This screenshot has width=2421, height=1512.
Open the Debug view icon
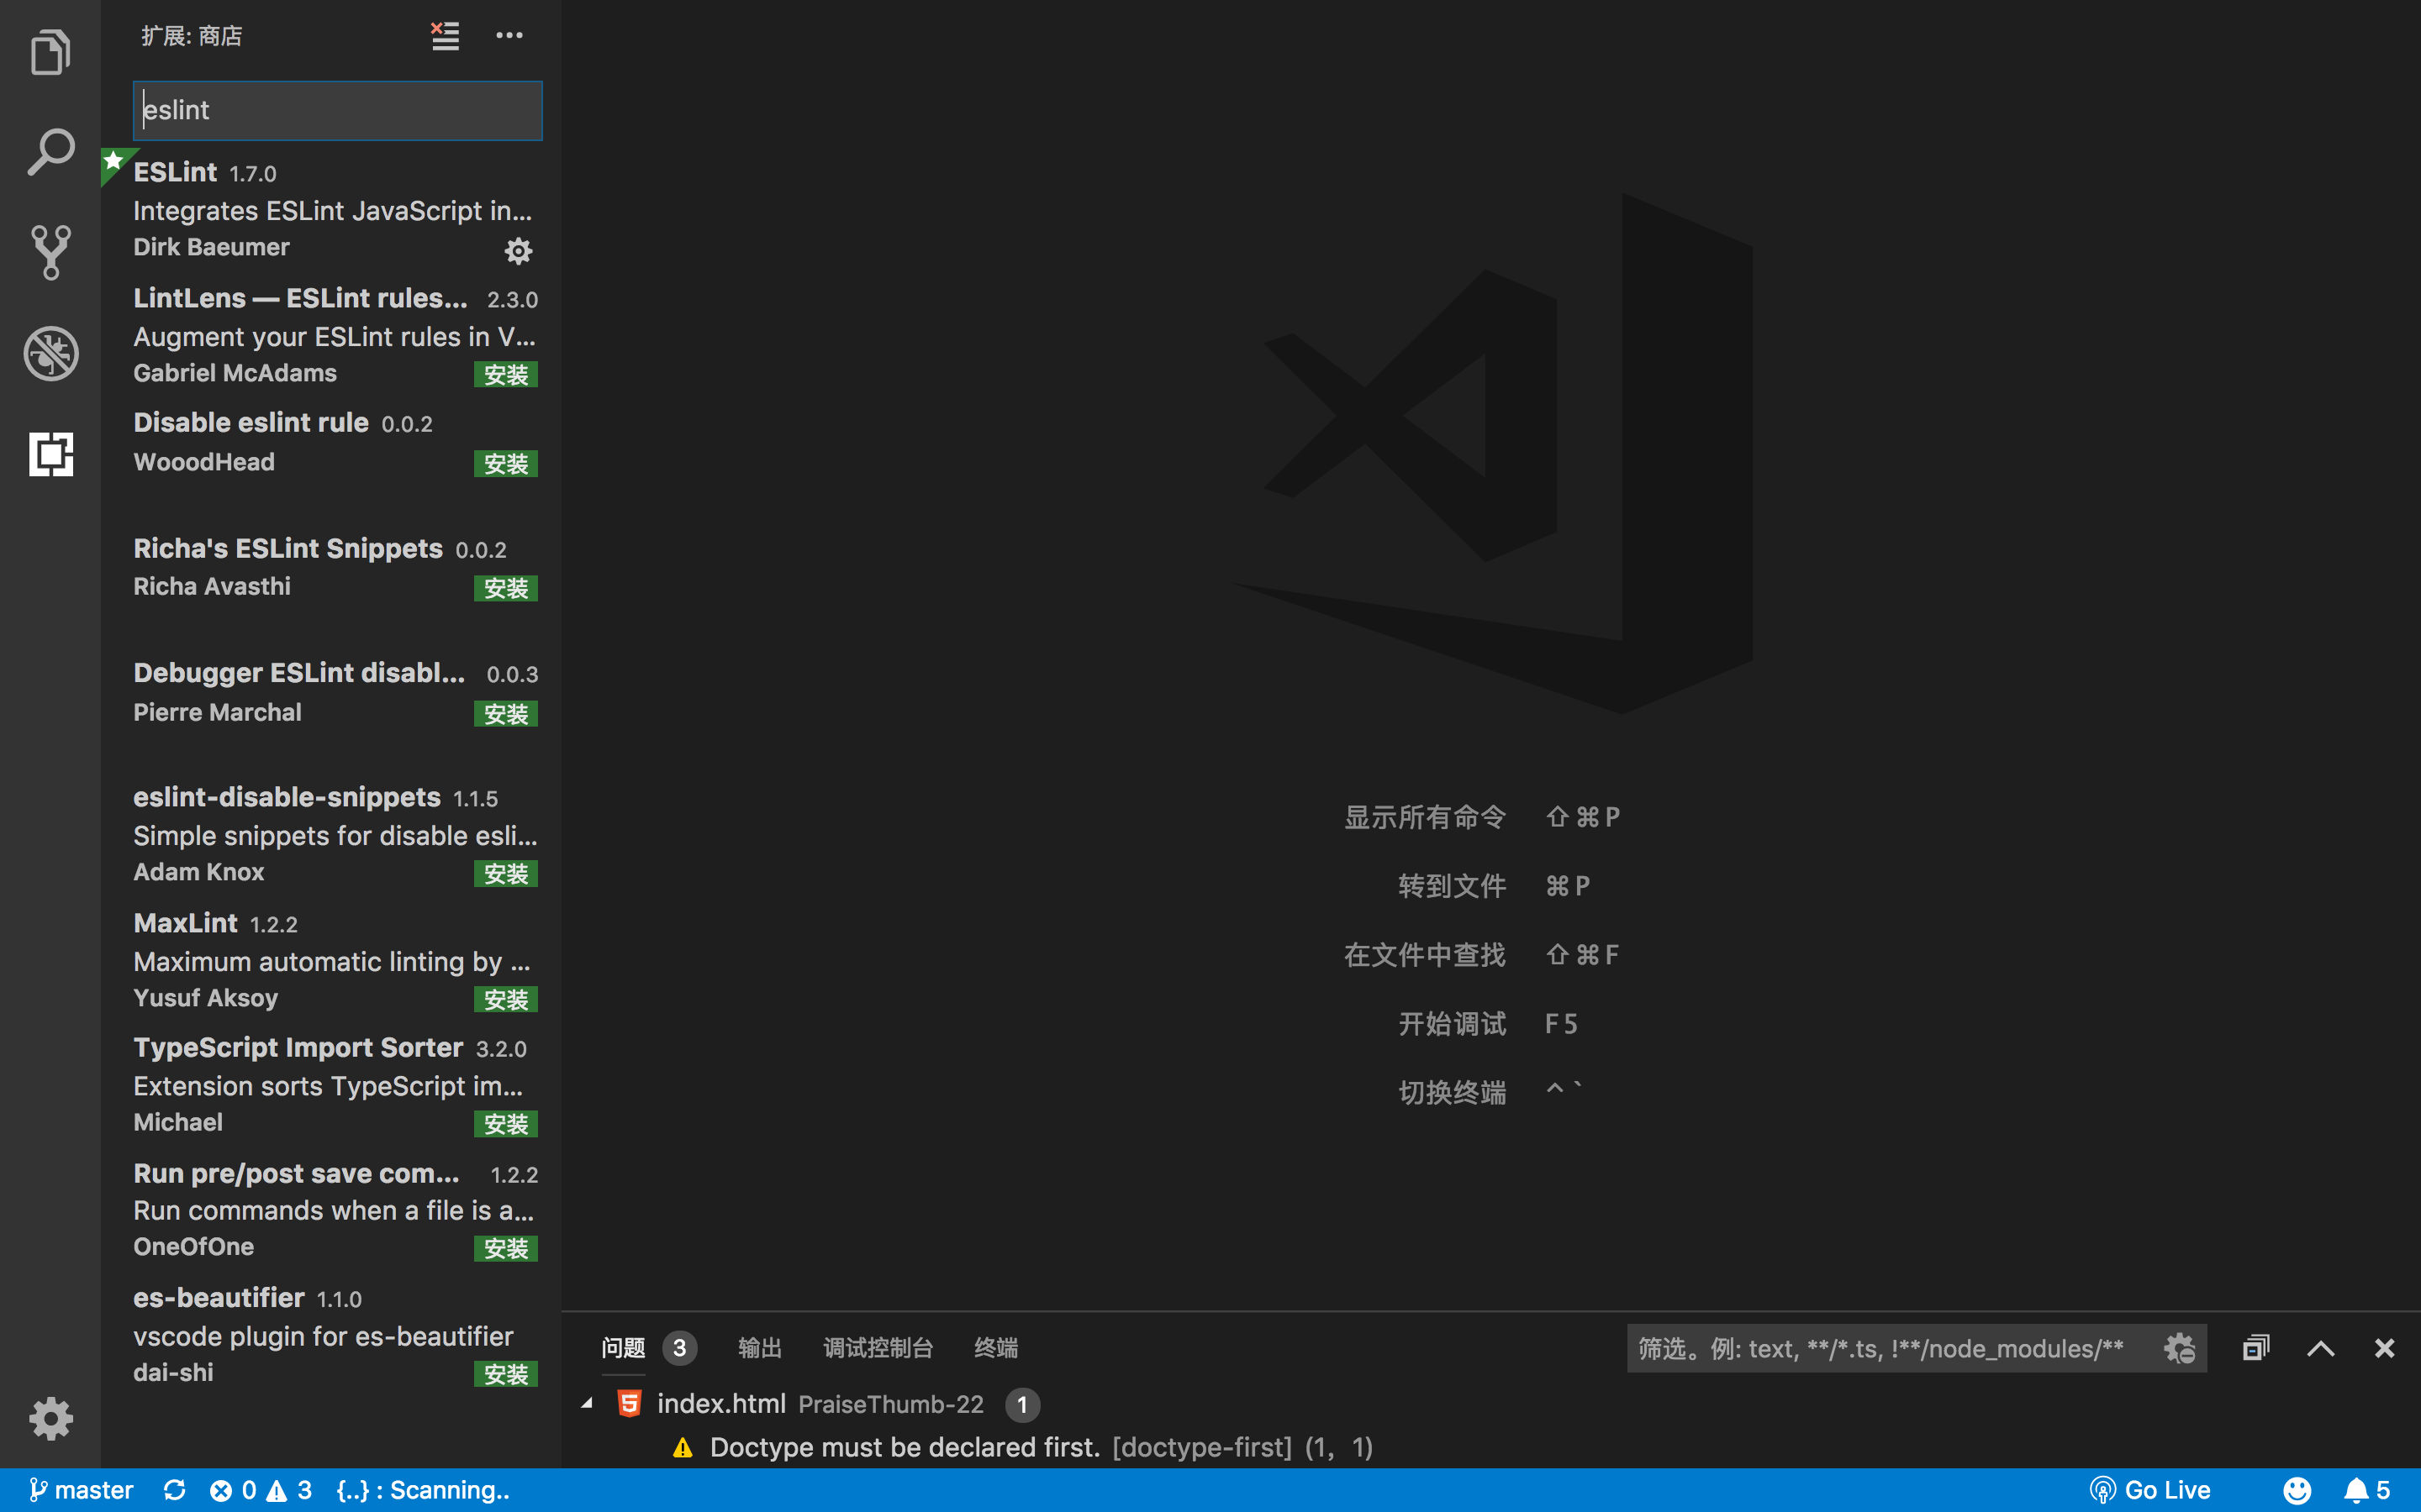[x=50, y=353]
